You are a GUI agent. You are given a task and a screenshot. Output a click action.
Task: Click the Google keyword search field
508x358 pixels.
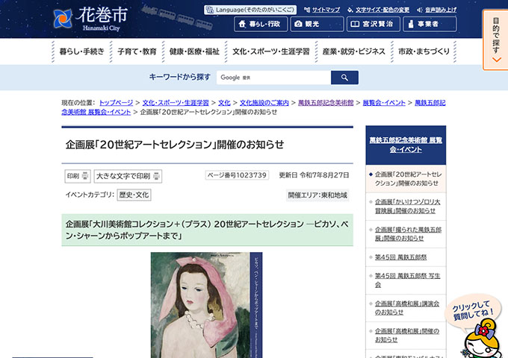pos(273,78)
